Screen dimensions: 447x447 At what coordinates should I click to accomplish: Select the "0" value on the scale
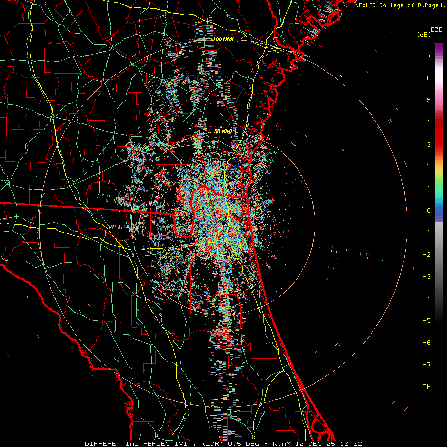coord(429,211)
